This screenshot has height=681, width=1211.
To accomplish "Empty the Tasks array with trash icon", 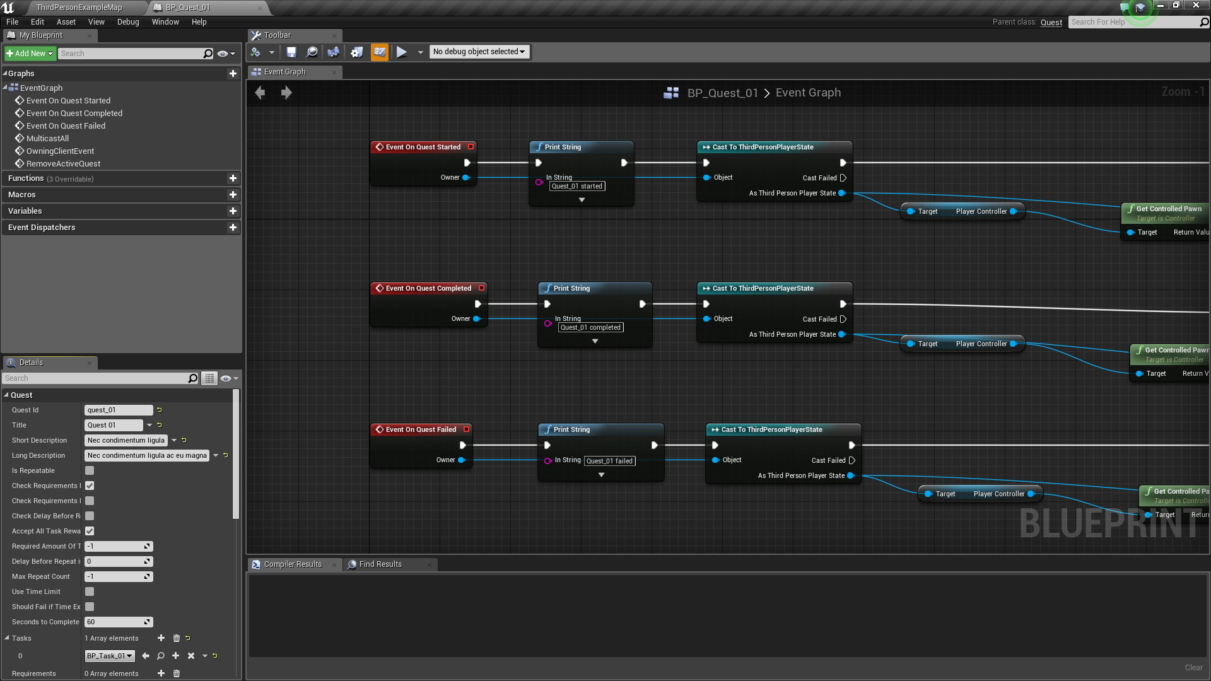I will pos(177,638).
